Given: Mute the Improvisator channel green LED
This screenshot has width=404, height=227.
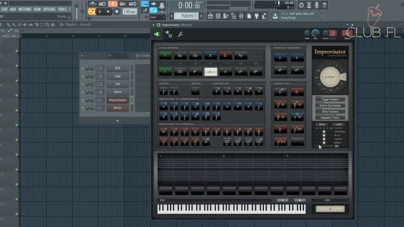Looking at the screenshot, I should (x=83, y=100).
